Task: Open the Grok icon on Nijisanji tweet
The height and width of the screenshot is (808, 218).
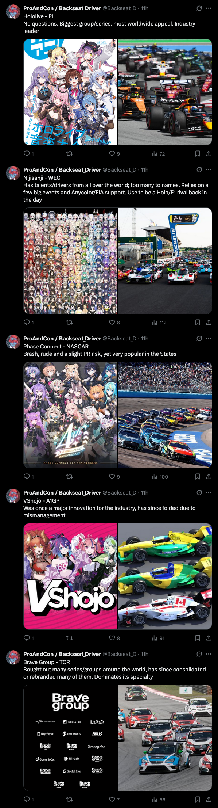Action: (199, 169)
